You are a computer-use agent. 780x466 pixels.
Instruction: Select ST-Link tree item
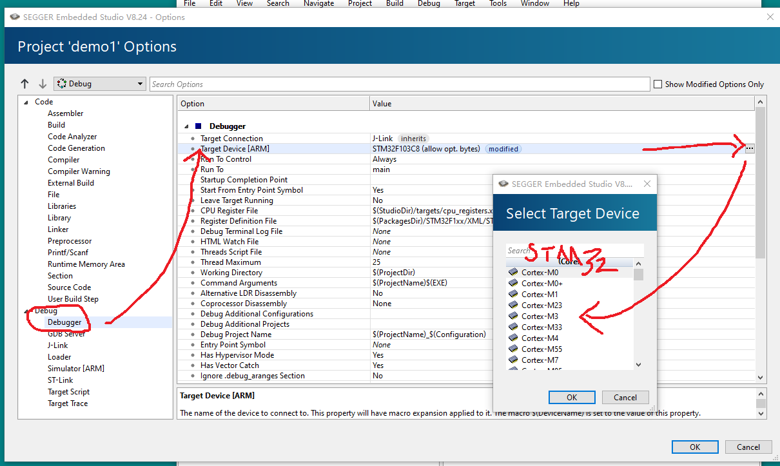point(61,380)
